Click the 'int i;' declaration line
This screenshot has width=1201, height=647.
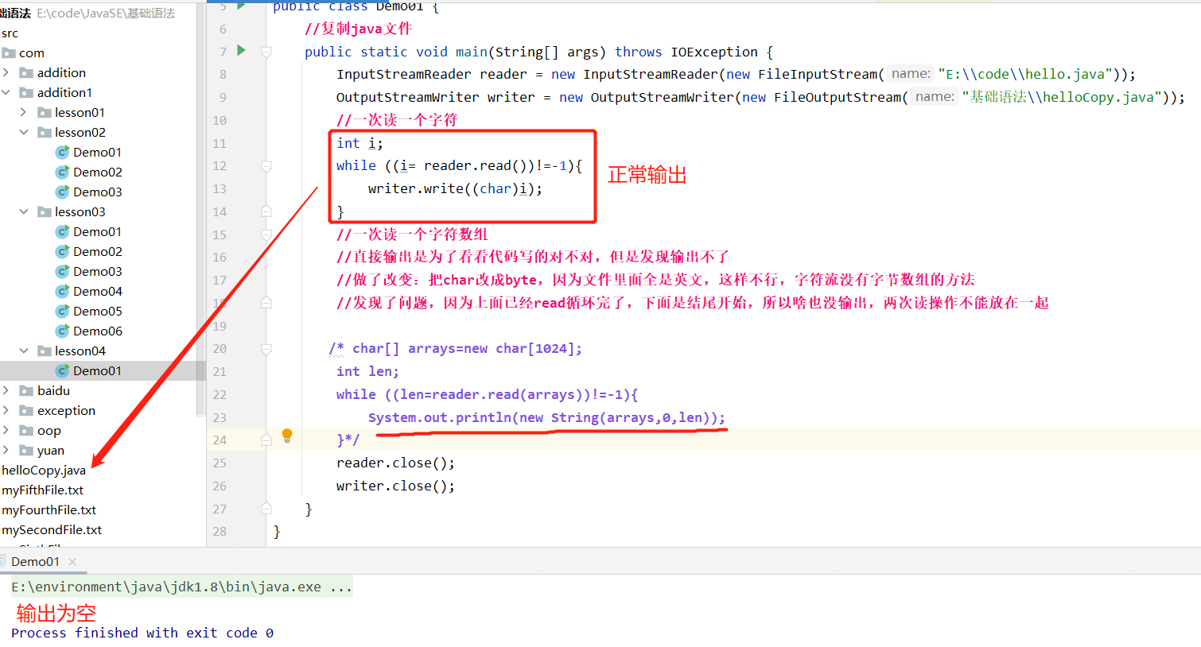click(360, 143)
